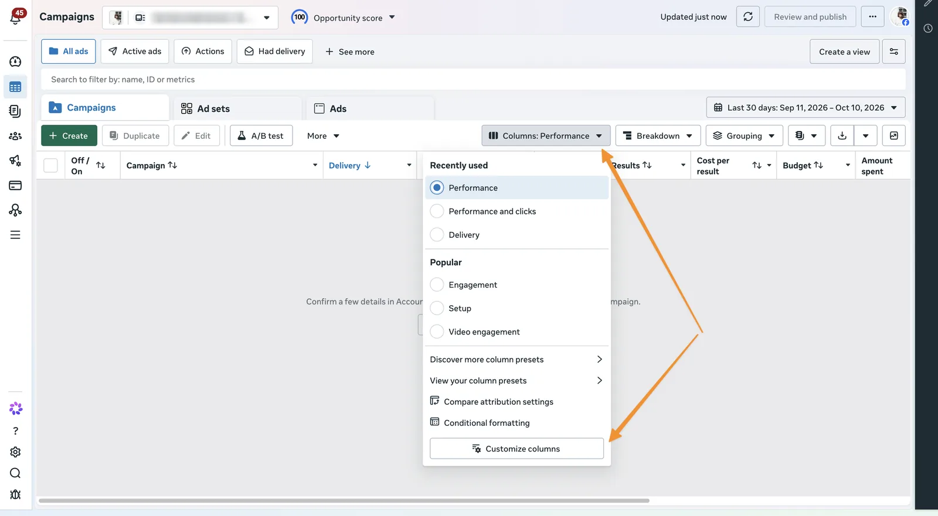Refresh the campaign data
The width and height of the screenshot is (938, 516).
pos(748,17)
